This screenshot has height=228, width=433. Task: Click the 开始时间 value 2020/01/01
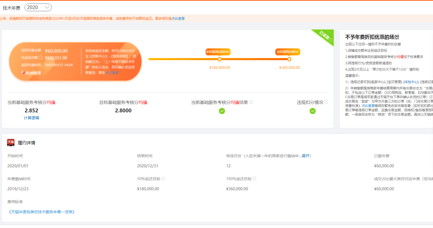click(18, 166)
